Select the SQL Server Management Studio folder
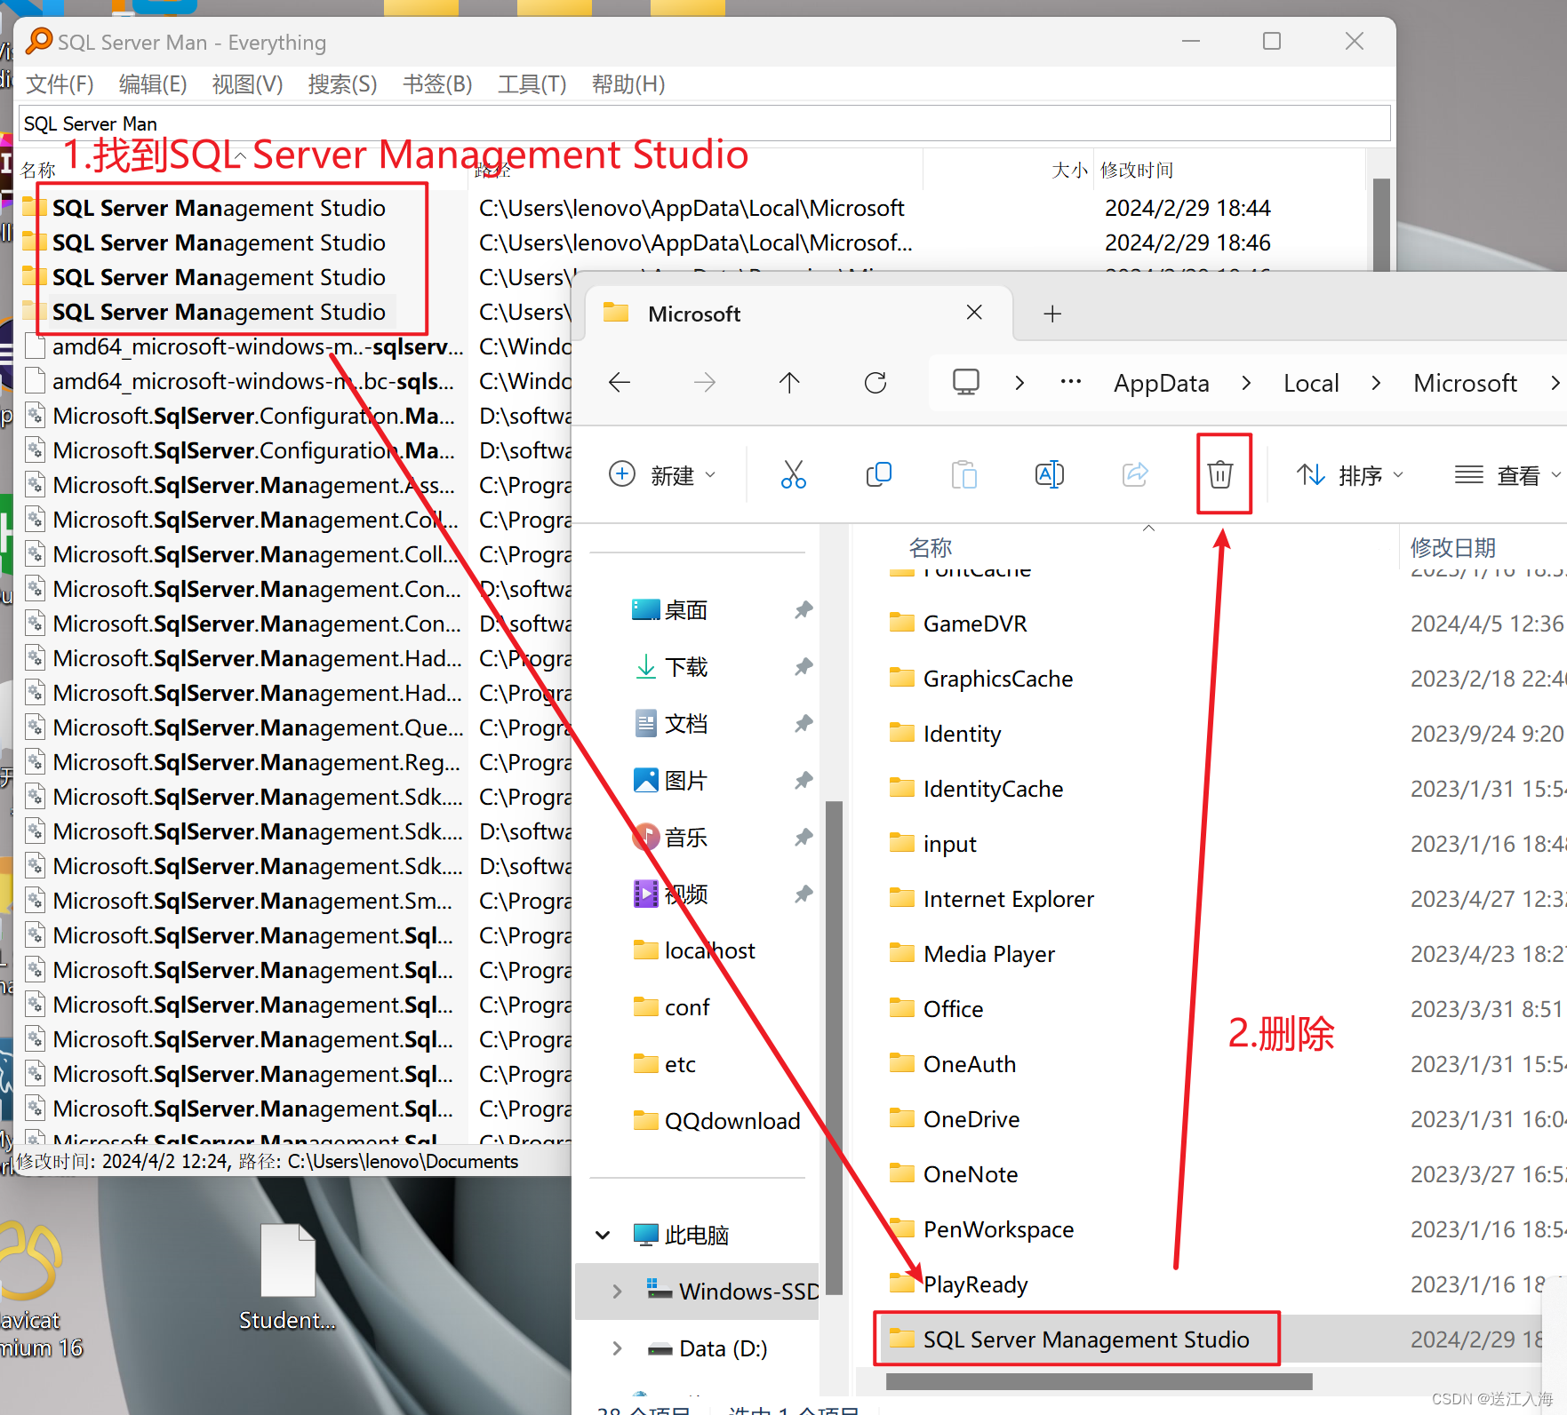Viewport: 1567px width, 1415px height. point(1085,1339)
